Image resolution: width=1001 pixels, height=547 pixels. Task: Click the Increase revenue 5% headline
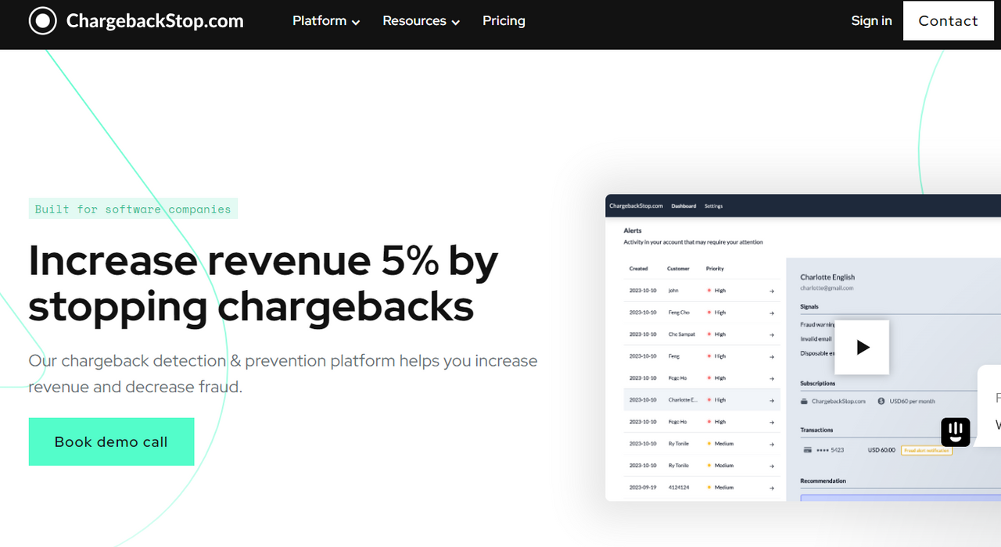click(x=264, y=284)
